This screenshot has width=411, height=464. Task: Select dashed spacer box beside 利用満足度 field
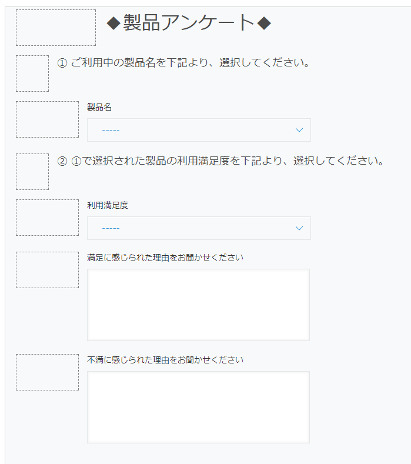pos(47,218)
